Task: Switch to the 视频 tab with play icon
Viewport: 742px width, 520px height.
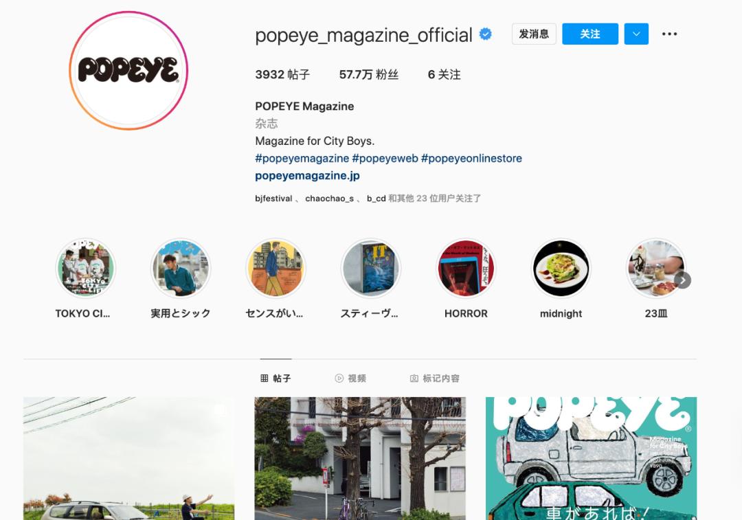Action: [352, 376]
